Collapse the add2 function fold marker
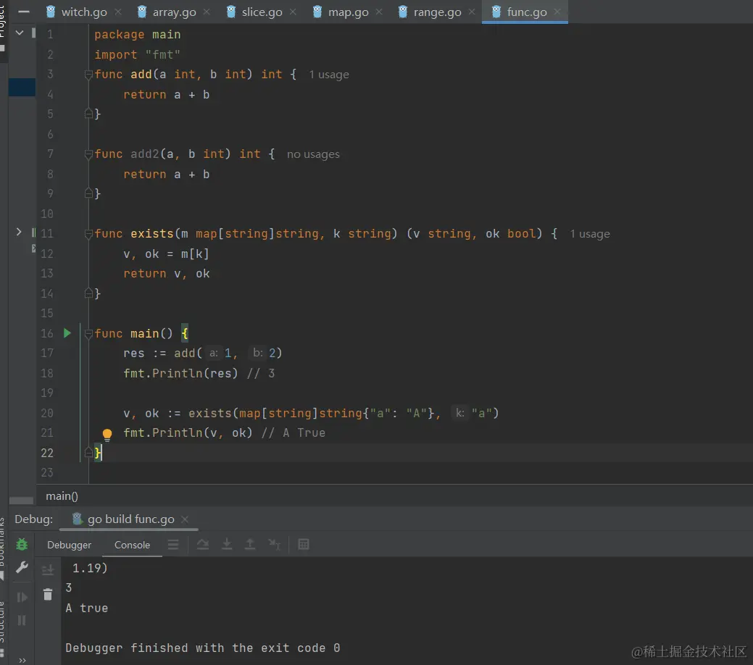This screenshot has width=753, height=665. point(88,154)
